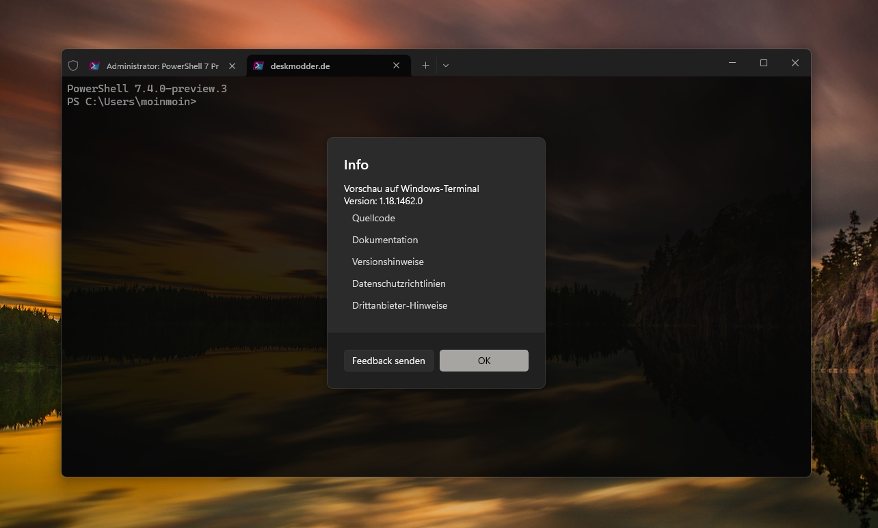Image resolution: width=878 pixels, height=528 pixels.
Task: Click the Version: 1.18.1462.0 text
Action: click(383, 201)
